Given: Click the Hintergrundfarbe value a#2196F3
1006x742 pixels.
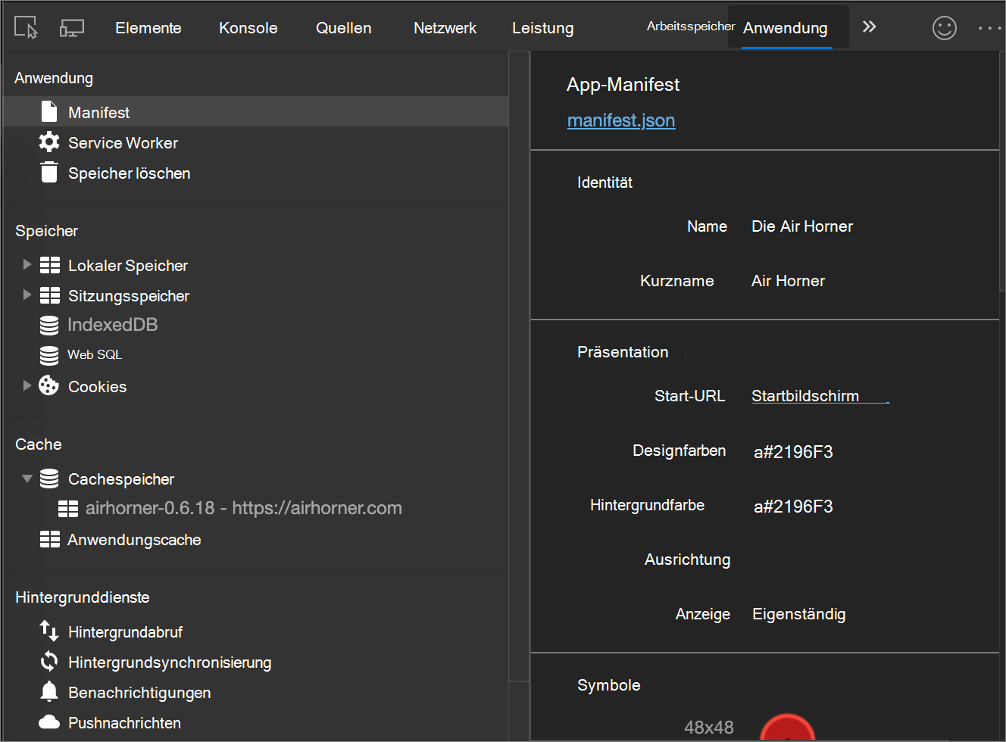Looking at the screenshot, I should 793,507.
